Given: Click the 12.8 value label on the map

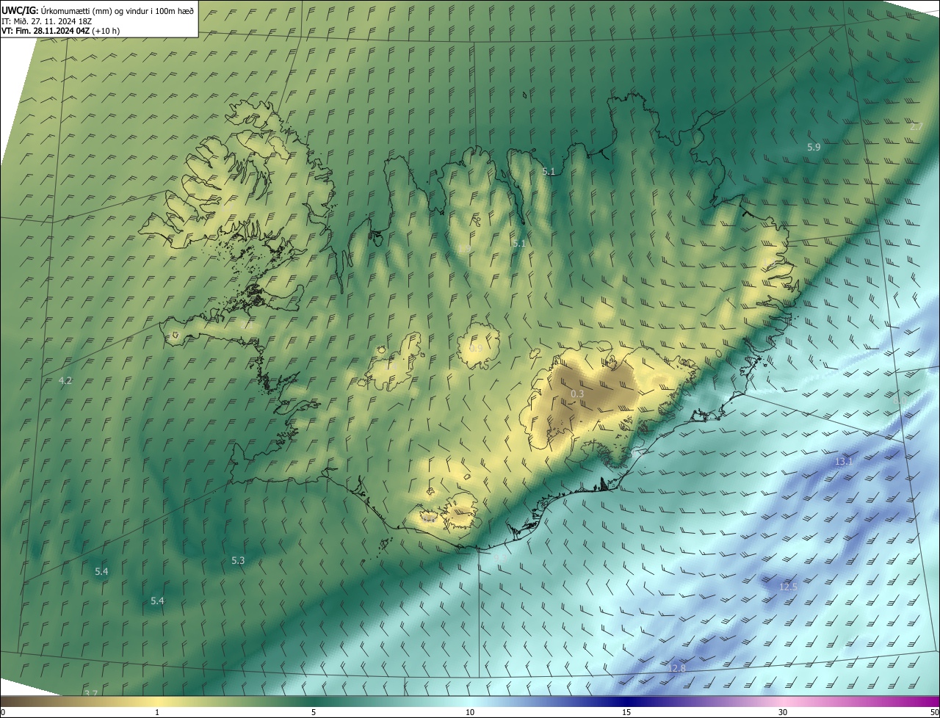Looking at the screenshot, I should [x=676, y=669].
